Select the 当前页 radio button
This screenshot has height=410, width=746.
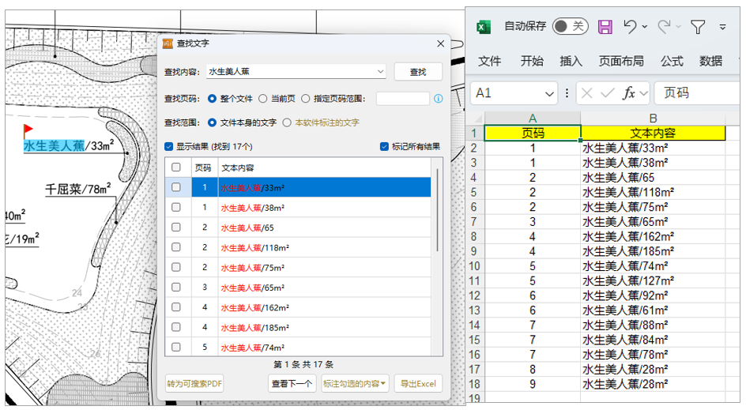[263, 99]
